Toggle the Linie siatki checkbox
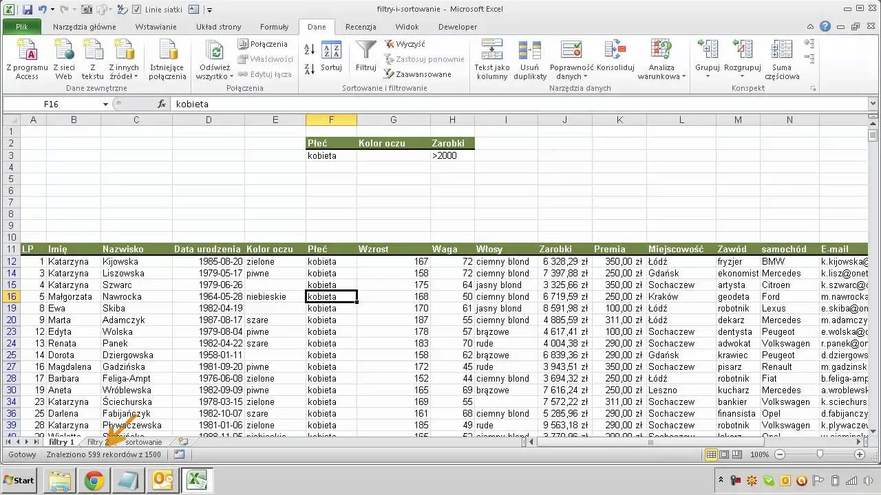This screenshot has height=495, width=881. (x=136, y=10)
